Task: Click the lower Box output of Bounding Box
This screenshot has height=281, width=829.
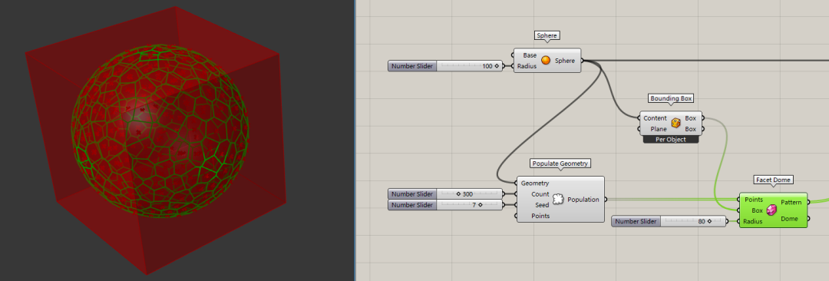Action: [691, 129]
